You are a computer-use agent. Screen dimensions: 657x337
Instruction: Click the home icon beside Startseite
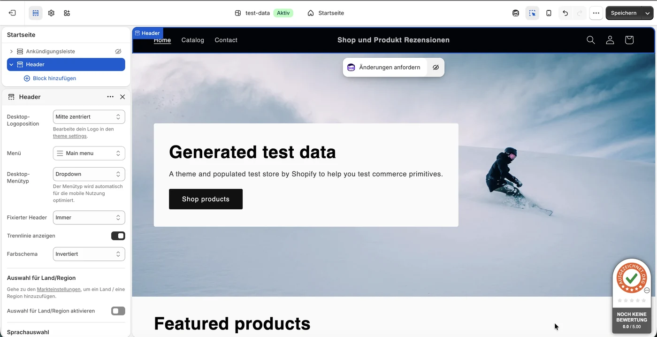(311, 13)
